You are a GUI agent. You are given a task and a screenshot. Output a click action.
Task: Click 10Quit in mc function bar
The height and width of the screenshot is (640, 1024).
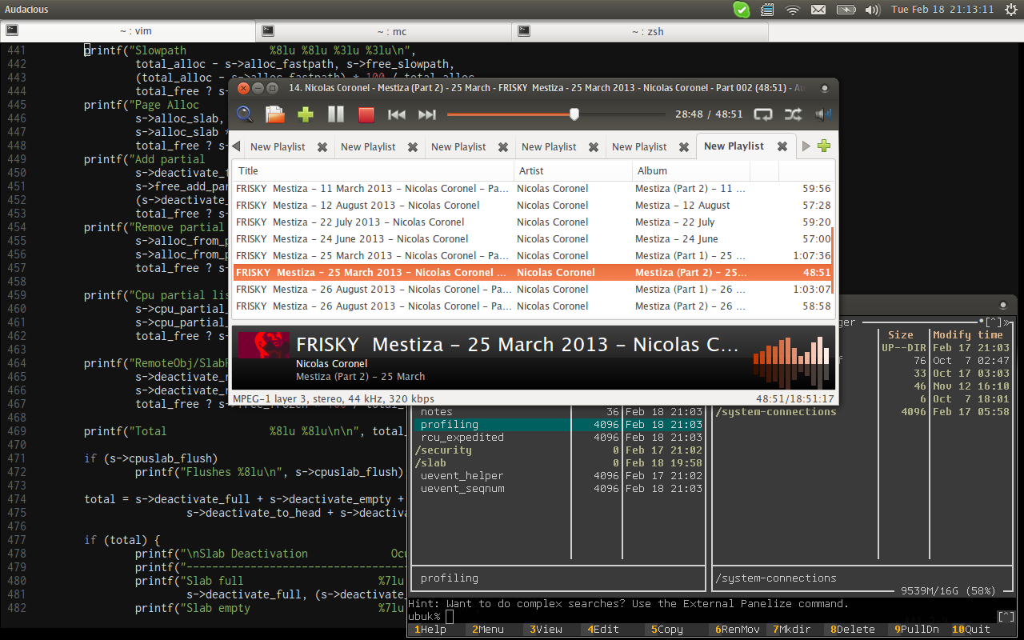click(x=971, y=630)
